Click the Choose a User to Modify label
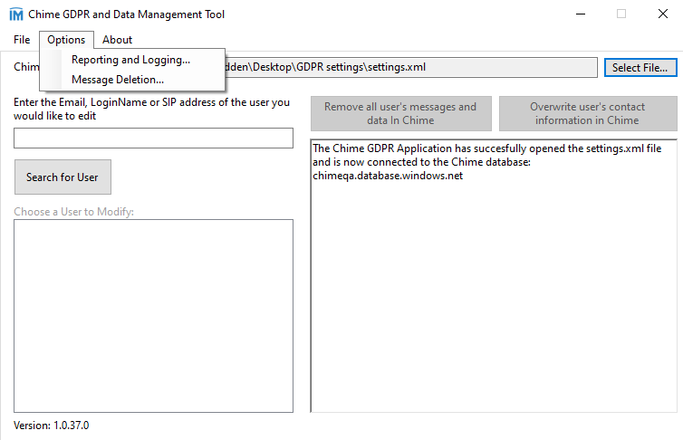 pyautogui.click(x=74, y=212)
